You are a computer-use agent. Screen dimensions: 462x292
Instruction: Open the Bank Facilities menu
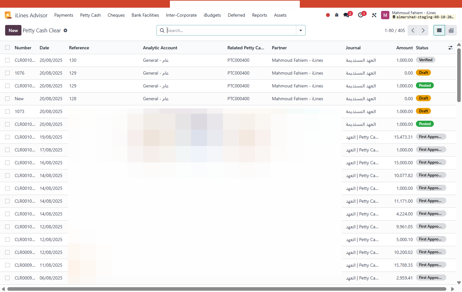point(145,15)
